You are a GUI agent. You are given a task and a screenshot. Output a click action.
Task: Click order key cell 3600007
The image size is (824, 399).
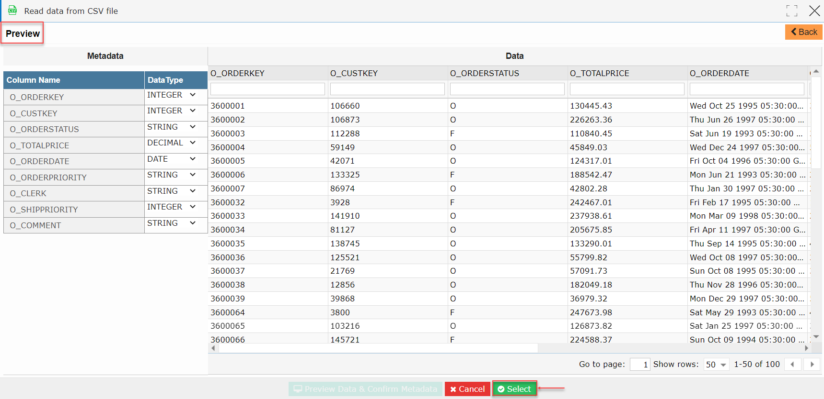228,188
